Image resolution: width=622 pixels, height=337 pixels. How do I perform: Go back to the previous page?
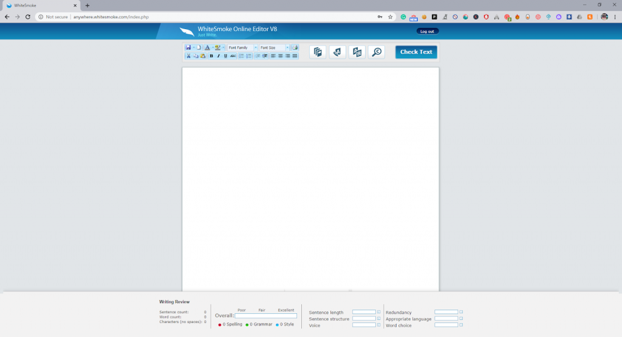point(7,17)
